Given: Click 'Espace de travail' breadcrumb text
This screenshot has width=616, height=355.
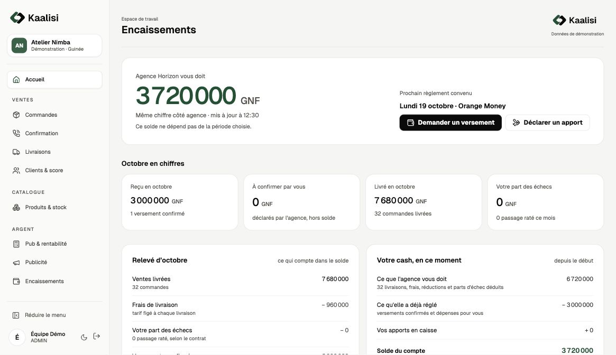Looking at the screenshot, I should pos(140,19).
